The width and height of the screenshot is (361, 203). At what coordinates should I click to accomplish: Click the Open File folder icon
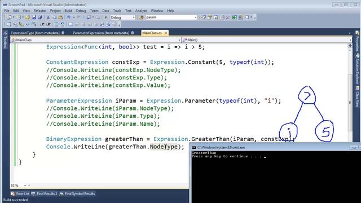coord(28,17)
